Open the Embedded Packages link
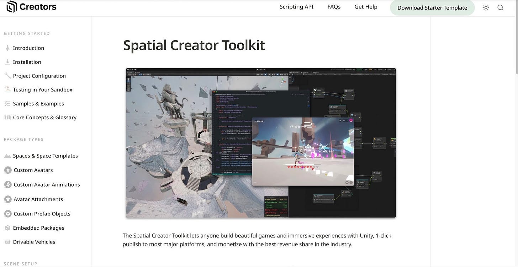 click(x=39, y=228)
